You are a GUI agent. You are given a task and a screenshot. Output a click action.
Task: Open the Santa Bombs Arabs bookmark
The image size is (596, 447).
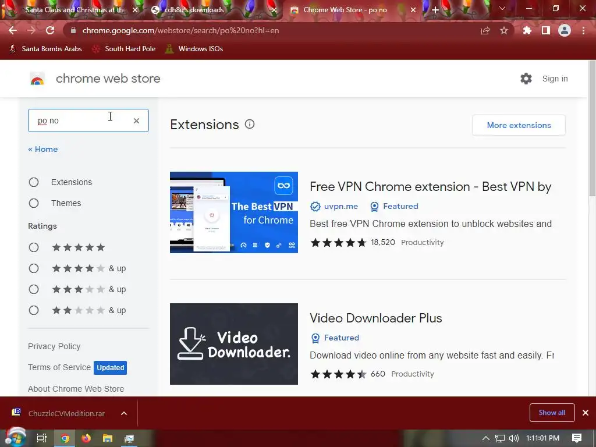45,49
